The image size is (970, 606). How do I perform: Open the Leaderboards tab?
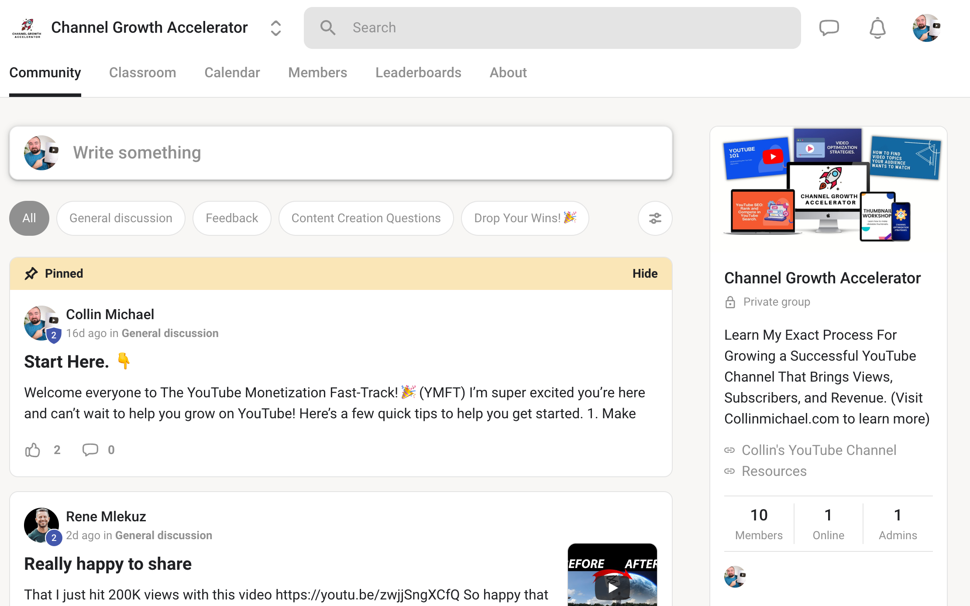[418, 72]
